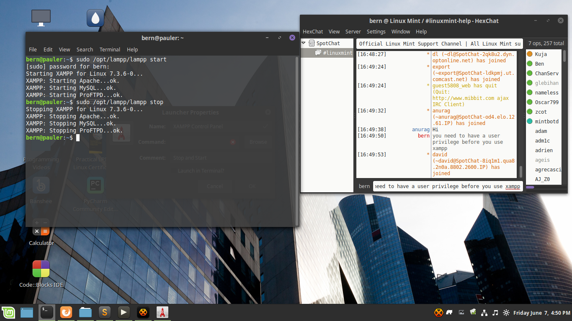572x321 pixels.
Task: Click the red rocket taskbar icon
Action: click(x=162, y=312)
